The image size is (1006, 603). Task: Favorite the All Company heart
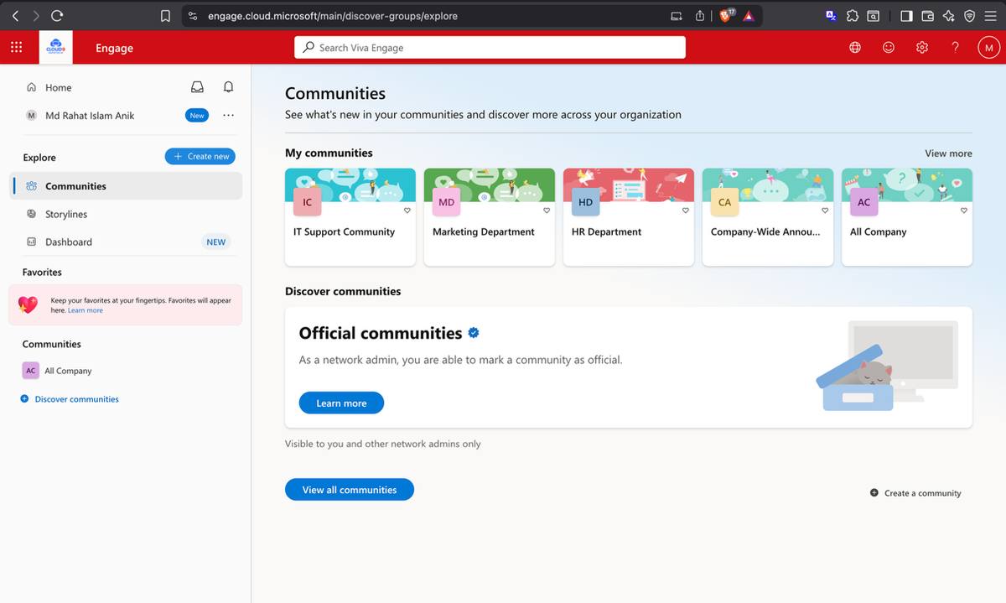click(964, 211)
